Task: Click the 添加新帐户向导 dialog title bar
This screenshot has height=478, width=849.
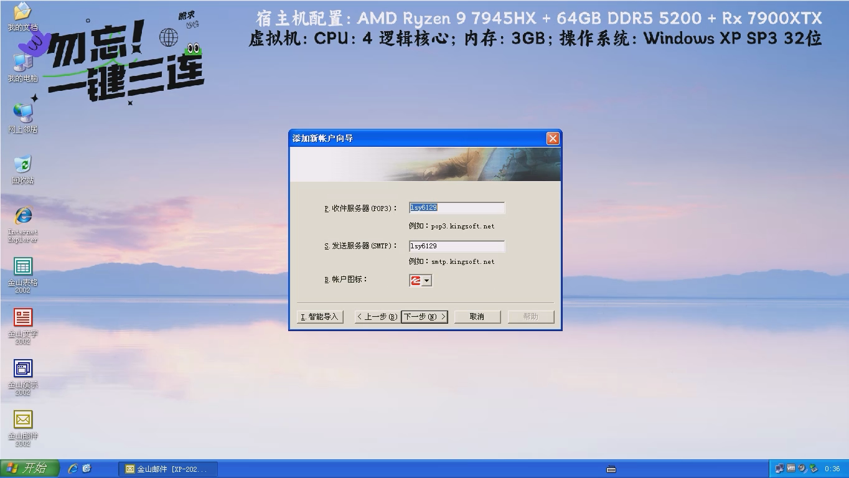Action: 425,138
